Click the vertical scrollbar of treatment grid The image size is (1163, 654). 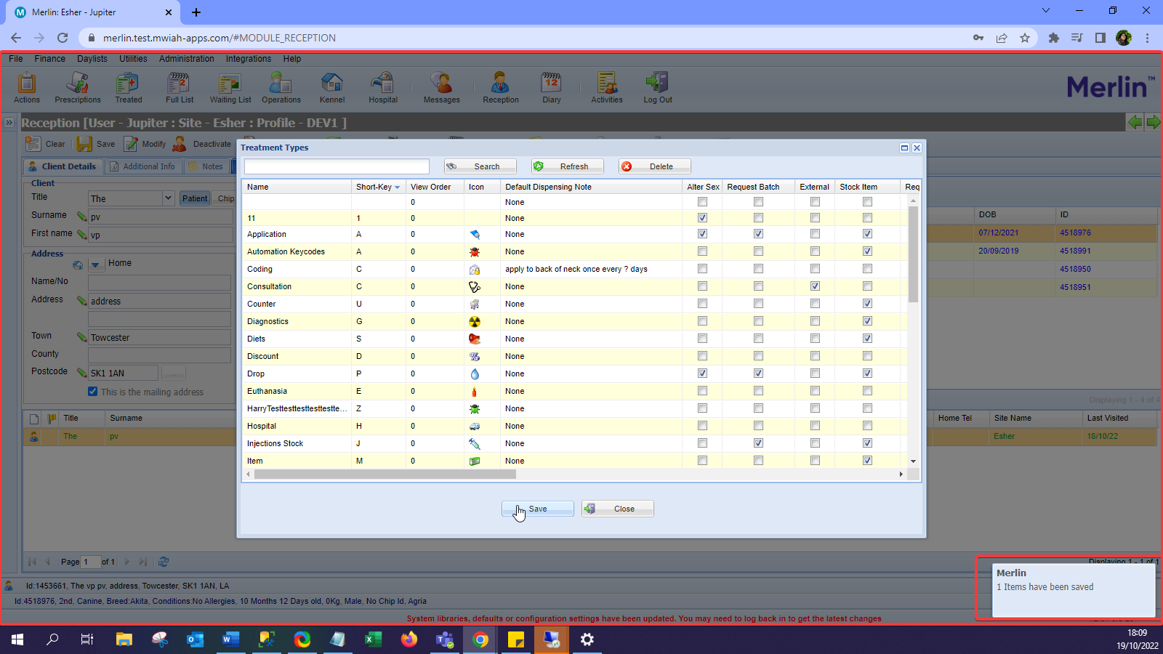coord(913,254)
